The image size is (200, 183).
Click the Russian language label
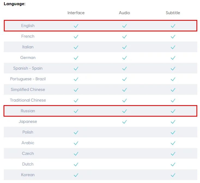pos(28,111)
